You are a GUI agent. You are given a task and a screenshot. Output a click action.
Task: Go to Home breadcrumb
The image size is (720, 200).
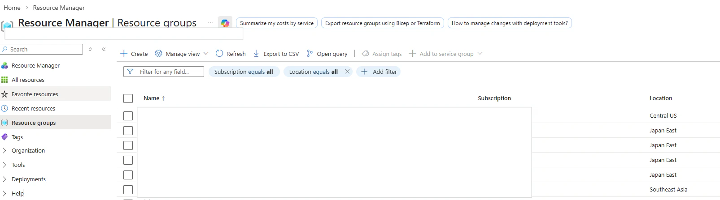(x=12, y=8)
